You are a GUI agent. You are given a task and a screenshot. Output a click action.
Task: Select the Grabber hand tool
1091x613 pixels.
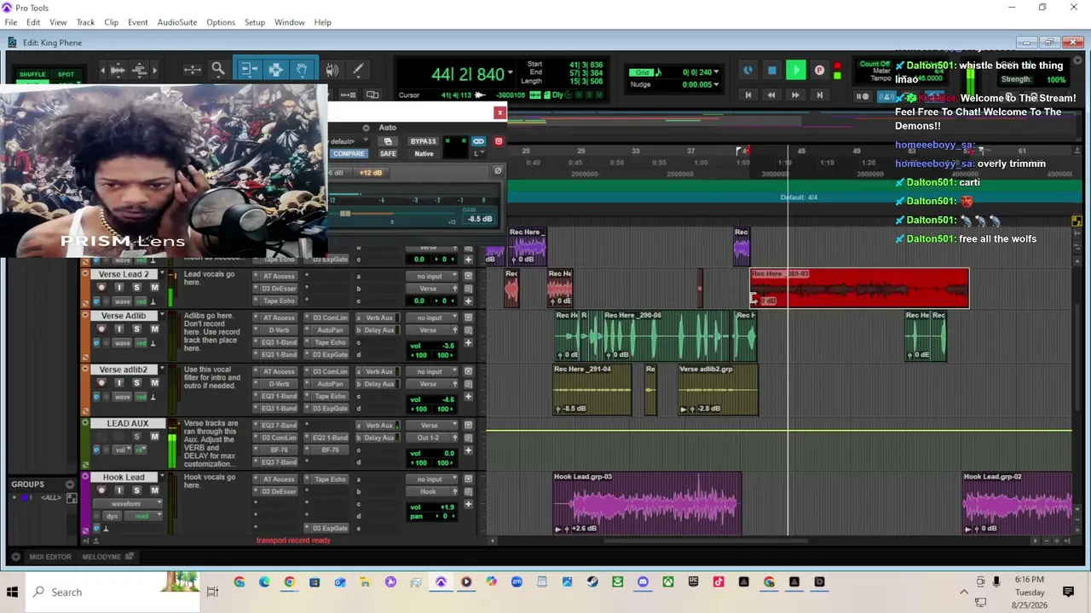[302, 70]
